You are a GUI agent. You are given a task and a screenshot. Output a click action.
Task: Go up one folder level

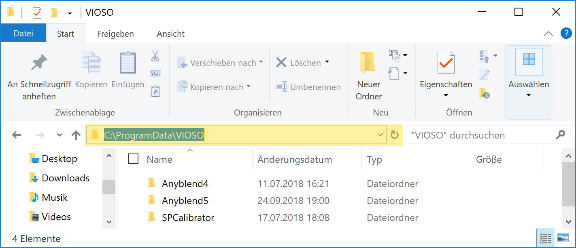76,135
